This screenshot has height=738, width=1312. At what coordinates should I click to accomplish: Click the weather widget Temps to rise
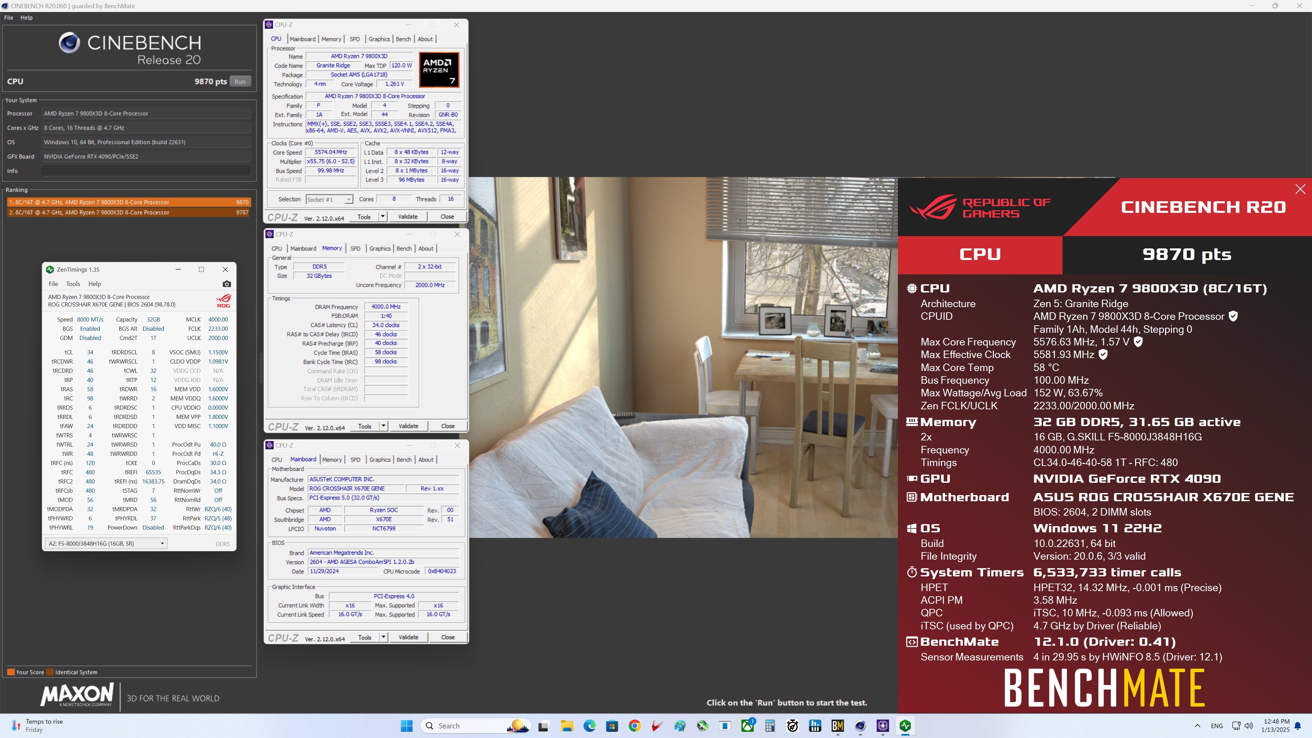tap(38, 726)
